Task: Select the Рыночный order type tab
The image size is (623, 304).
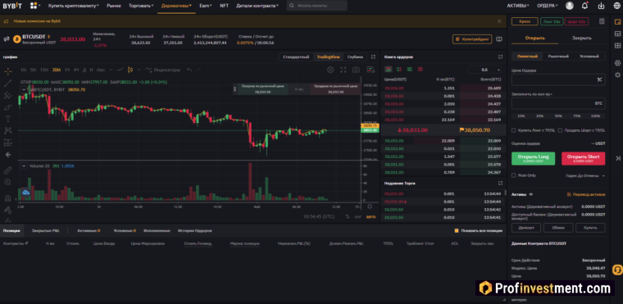Action: point(558,57)
